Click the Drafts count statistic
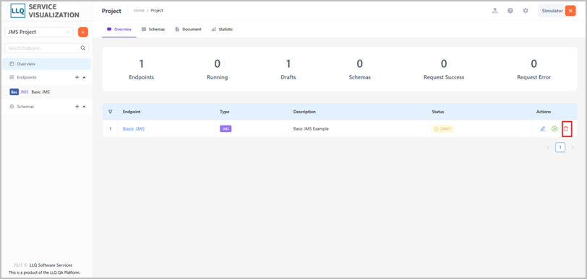The width and height of the screenshot is (587, 279). click(x=288, y=69)
